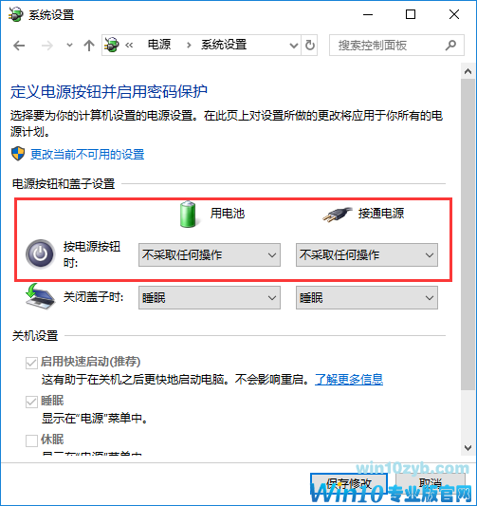This screenshot has height=506, width=477.
Task: Go up one folder level arrow
Action: [89, 46]
